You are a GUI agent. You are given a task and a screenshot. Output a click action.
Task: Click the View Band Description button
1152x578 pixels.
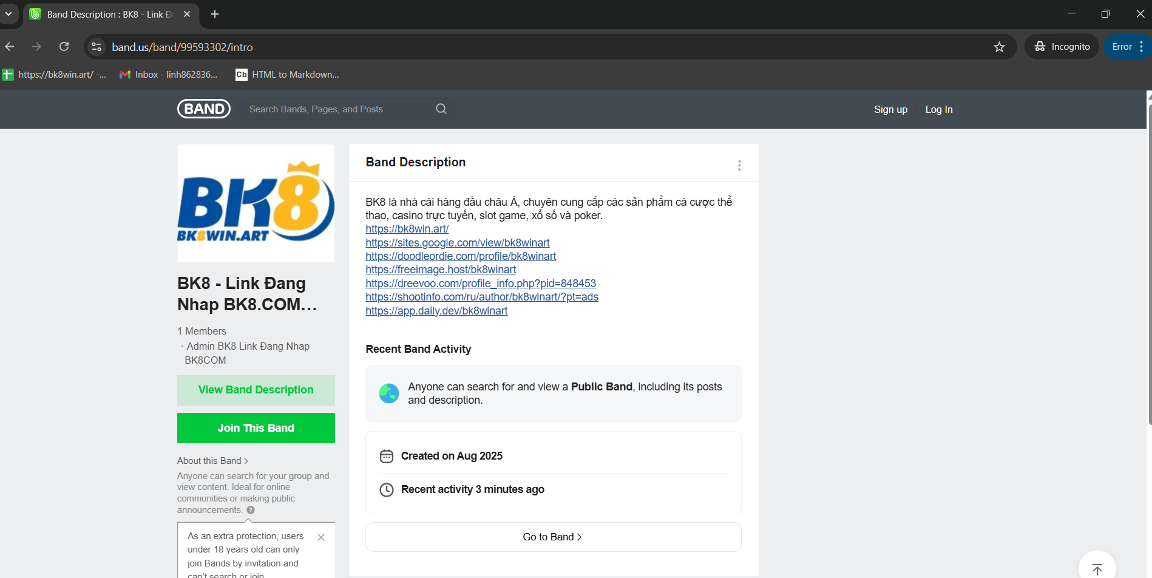click(x=256, y=390)
